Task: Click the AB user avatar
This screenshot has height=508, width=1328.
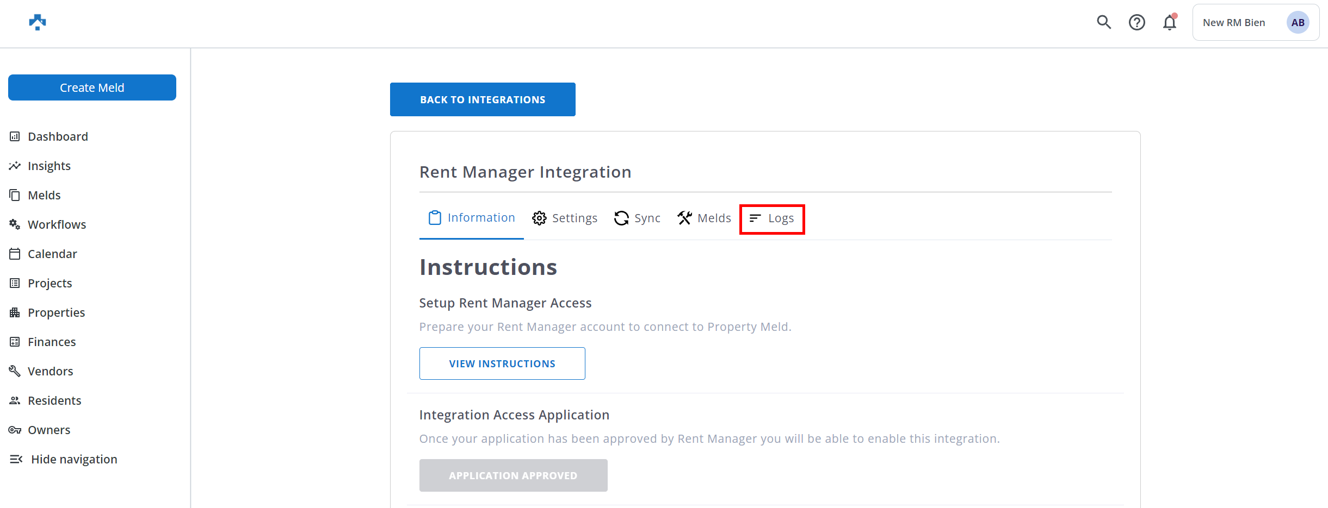Action: click(1297, 22)
